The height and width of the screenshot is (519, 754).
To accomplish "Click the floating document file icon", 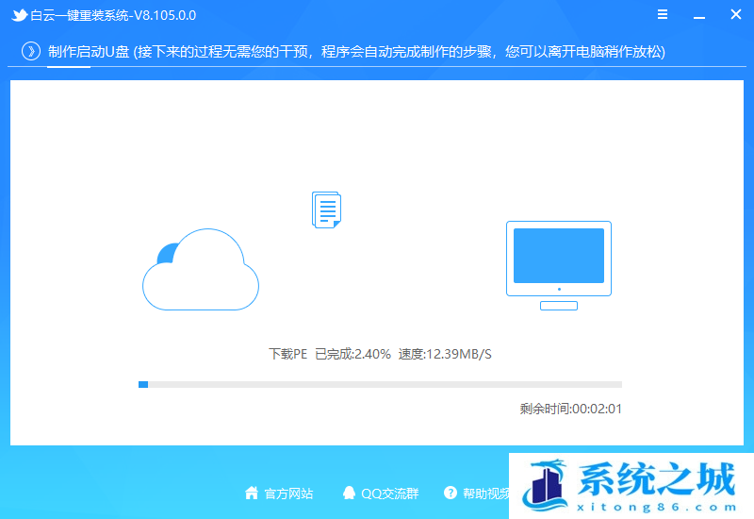I will tap(326, 209).
